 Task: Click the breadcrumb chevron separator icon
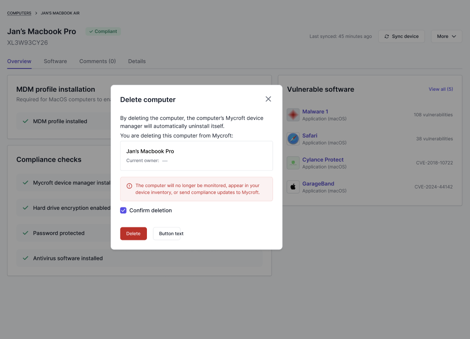(x=36, y=13)
